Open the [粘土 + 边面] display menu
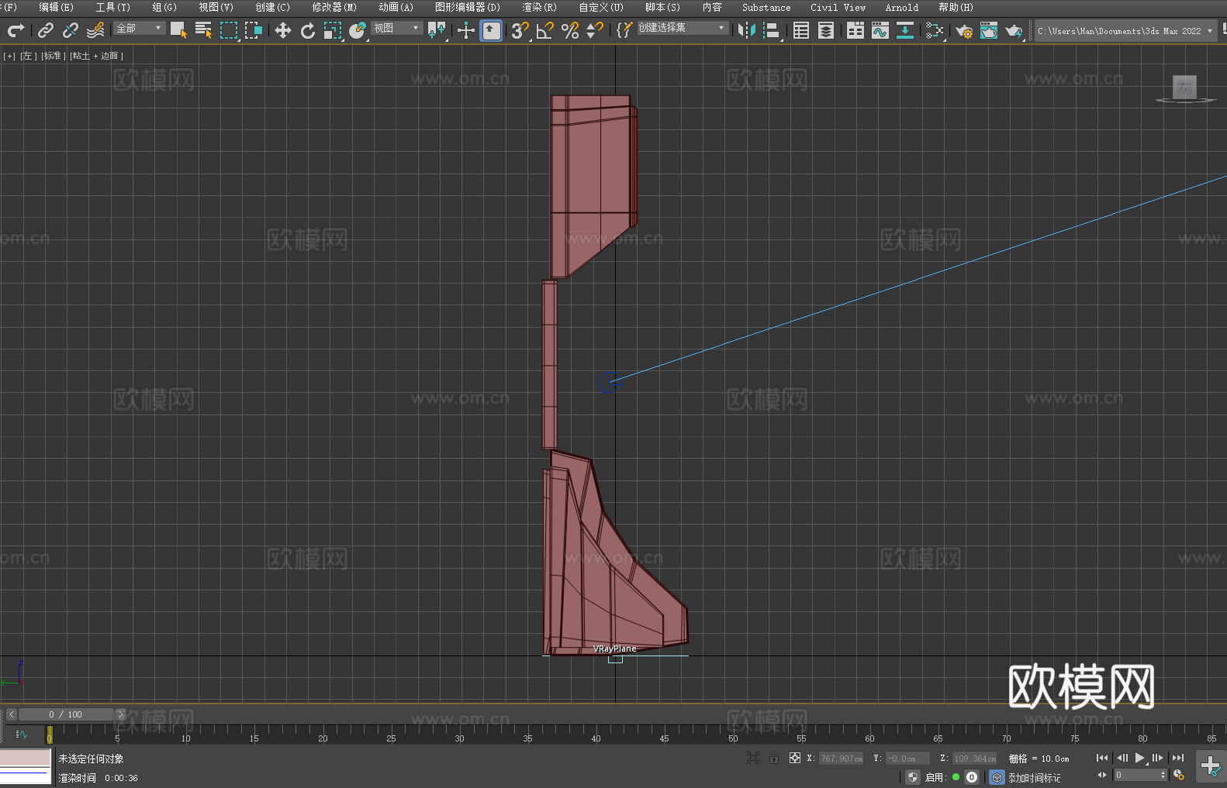The width and height of the screenshot is (1227, 788). (96, 56)
